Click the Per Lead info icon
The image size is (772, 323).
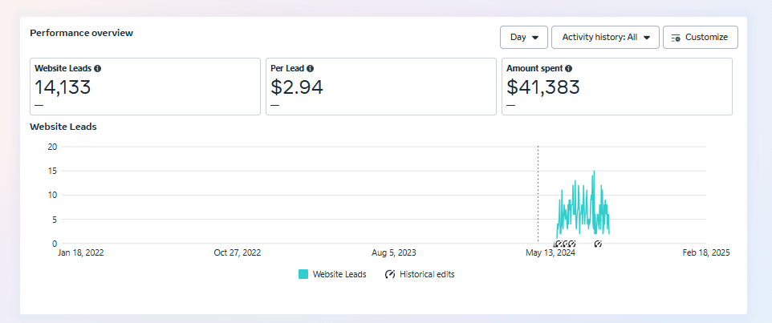pyautogui.click(x=311, y=69)
